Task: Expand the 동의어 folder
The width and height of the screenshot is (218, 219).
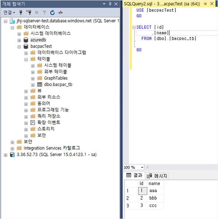Action: click(26, 104)
